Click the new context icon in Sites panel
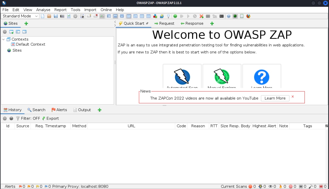The height and width of the screenshot is (189, 329). (11, 32)
